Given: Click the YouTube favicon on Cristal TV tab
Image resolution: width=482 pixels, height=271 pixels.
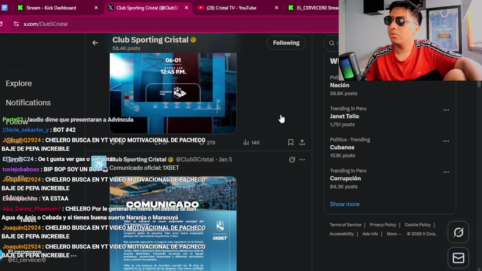Looking at the screenshot, I should [x=201, y=8].
